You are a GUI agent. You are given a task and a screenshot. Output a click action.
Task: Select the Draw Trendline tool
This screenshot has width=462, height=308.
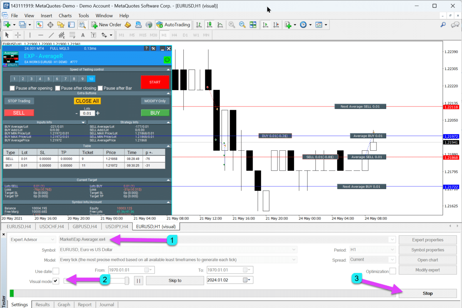point(51,35)
